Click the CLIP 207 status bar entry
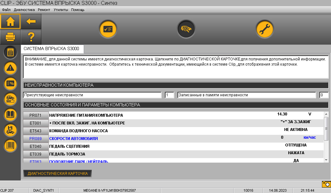This screenshot has width=331, height=193. 7,190
